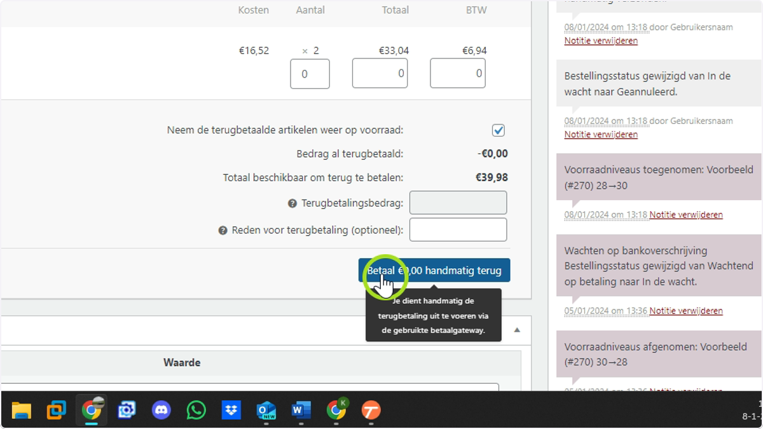The height and width of the screenshot is (429, 763).
Task: Click timestamp 05/01/2024 om 13:36 under Wachten note
Action: [x=606, y=311]
